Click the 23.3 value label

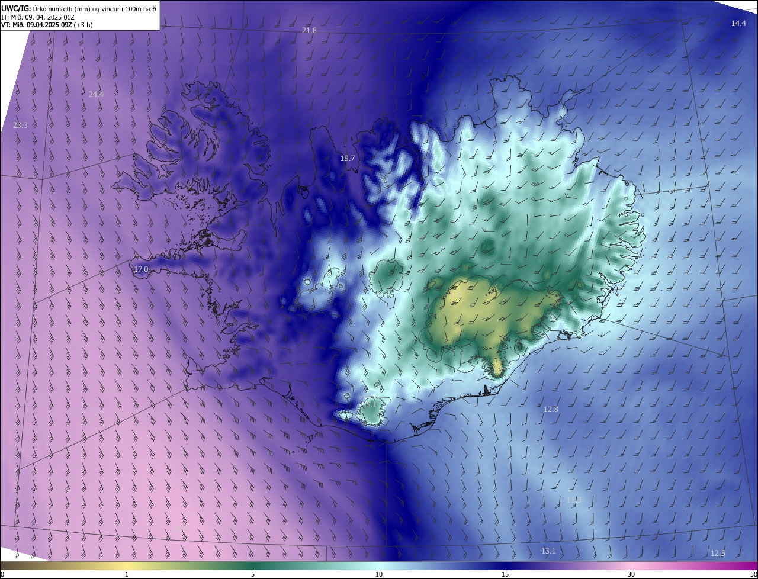(20, 125)
